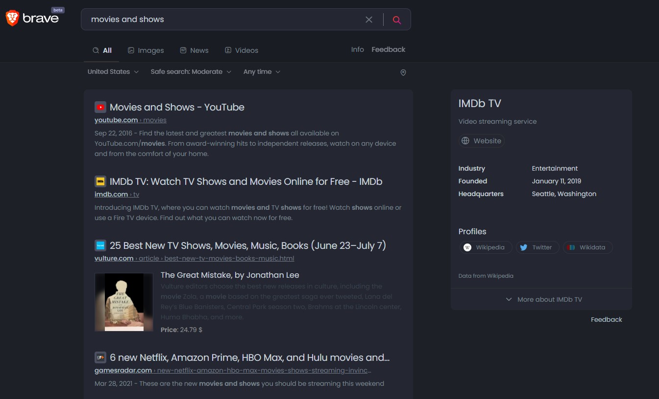Screen dimensions: 659x399
Task: Switch to the Images tab
Action: click(146, 50)
